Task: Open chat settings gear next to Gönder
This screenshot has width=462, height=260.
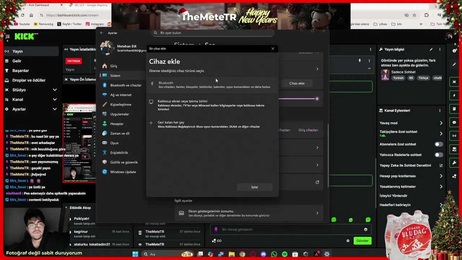Action: pyautogui.click(x=348, y=241)
